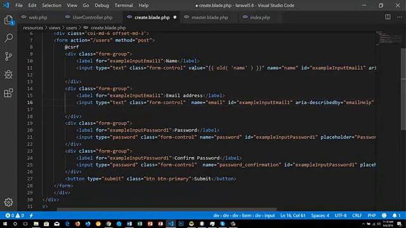
Task: Open Excel from the taskbar
Action: coord(140,224)
